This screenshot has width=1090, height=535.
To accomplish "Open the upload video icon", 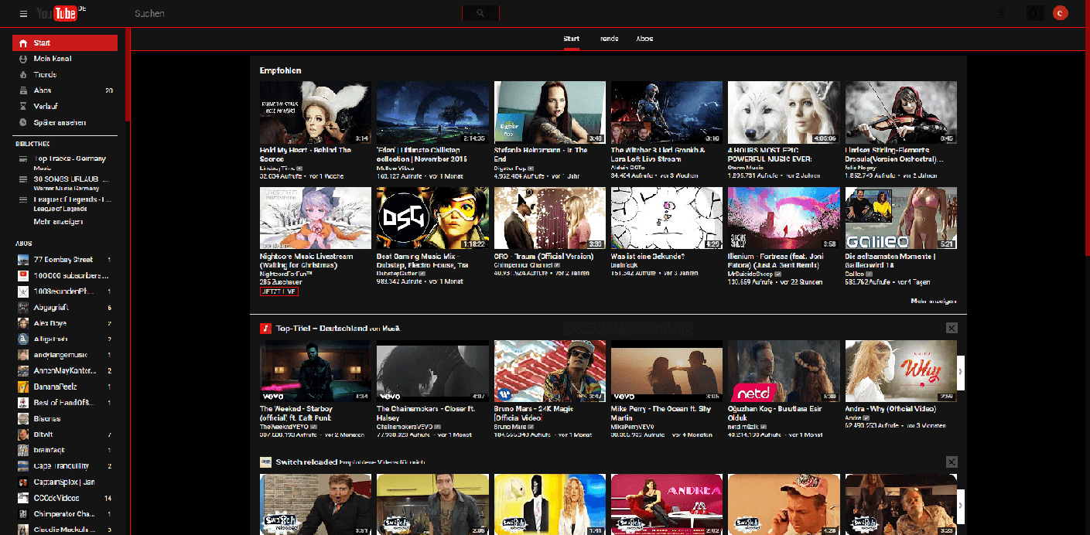I will click(x=1000, y=13).
